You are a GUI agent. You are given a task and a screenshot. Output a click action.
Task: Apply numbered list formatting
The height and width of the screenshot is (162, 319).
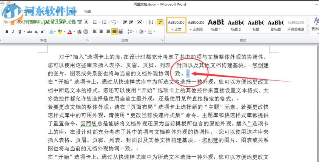pos(104,22)
